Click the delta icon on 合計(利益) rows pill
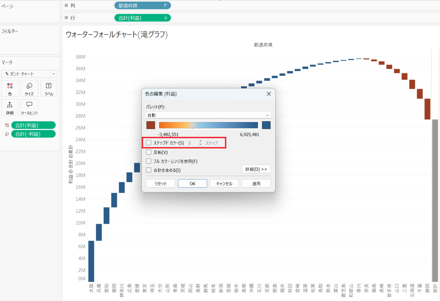 [x=166, y=18]
